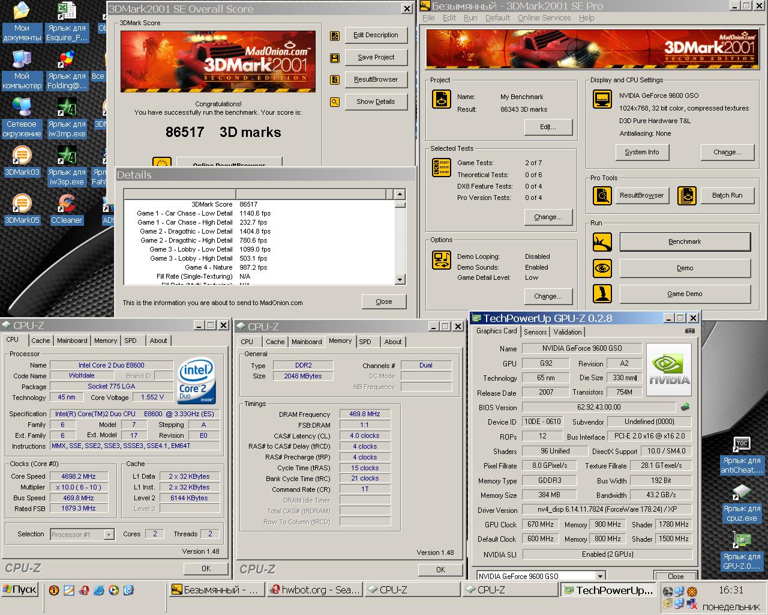
Task: Switch to the Validation tab in GPU-Z
Action: 568,332
